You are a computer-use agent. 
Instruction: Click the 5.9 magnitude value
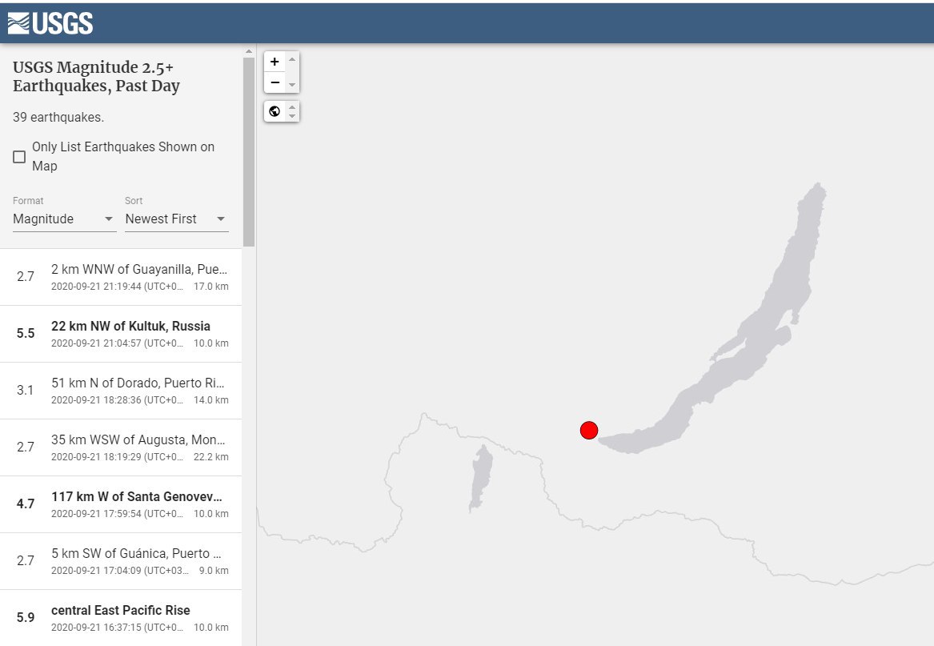26,617
